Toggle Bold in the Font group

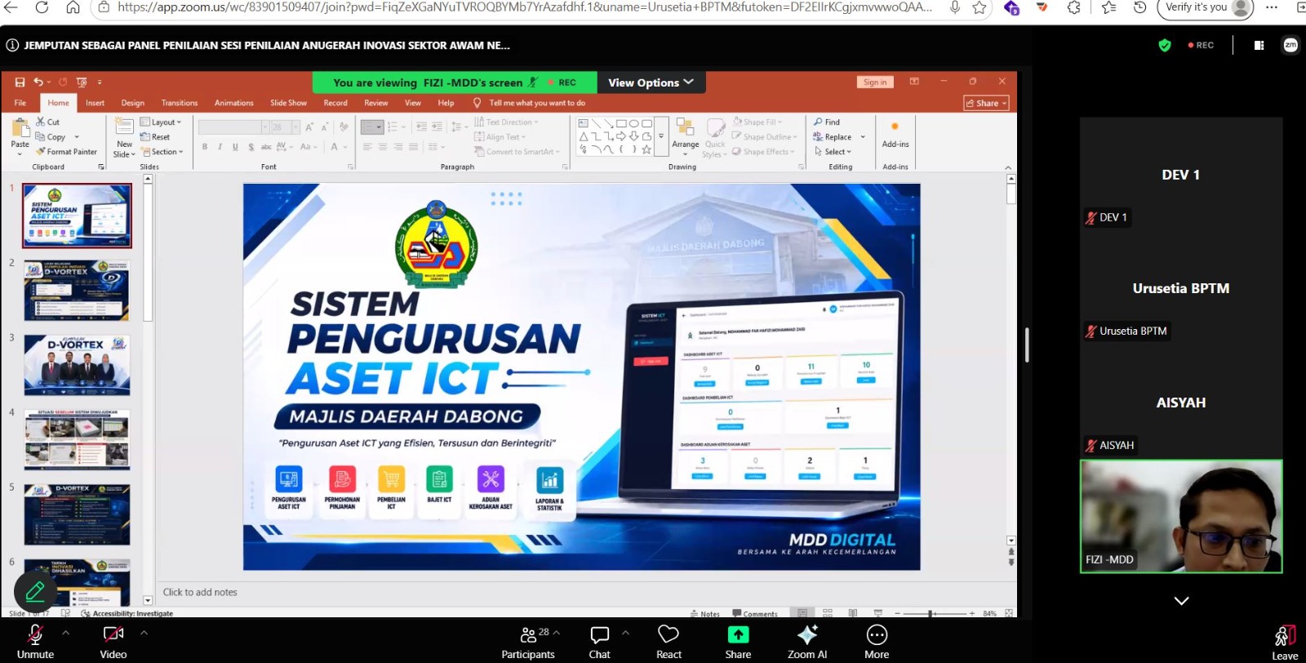pos(205,147)
